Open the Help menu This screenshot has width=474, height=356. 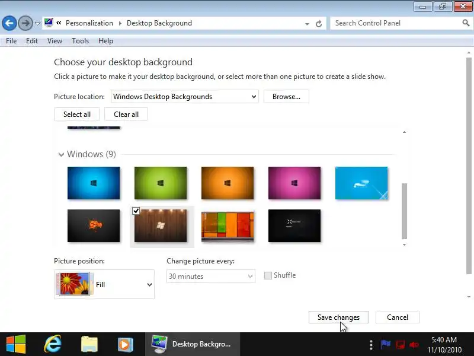coord(105,41)
